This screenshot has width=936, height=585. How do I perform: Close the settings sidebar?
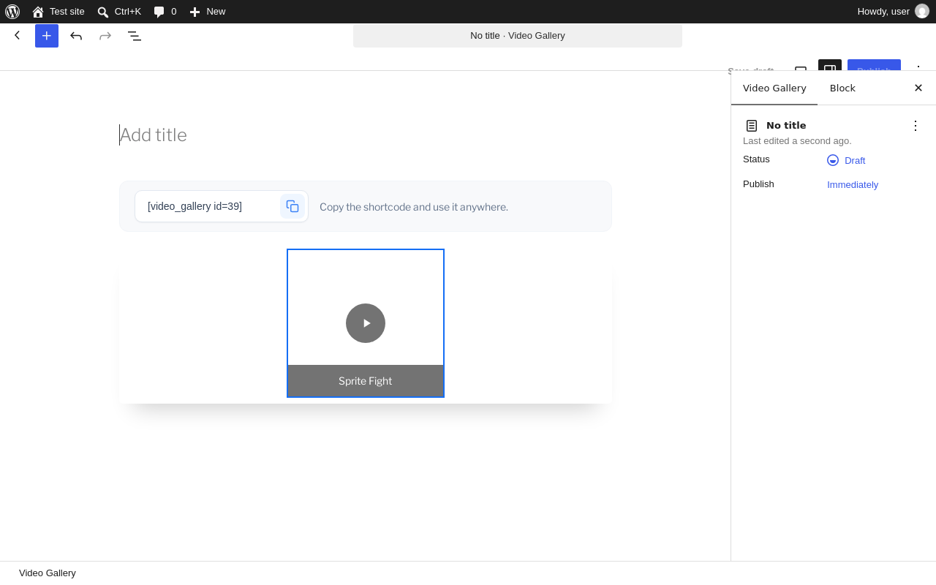click(918, 88)
